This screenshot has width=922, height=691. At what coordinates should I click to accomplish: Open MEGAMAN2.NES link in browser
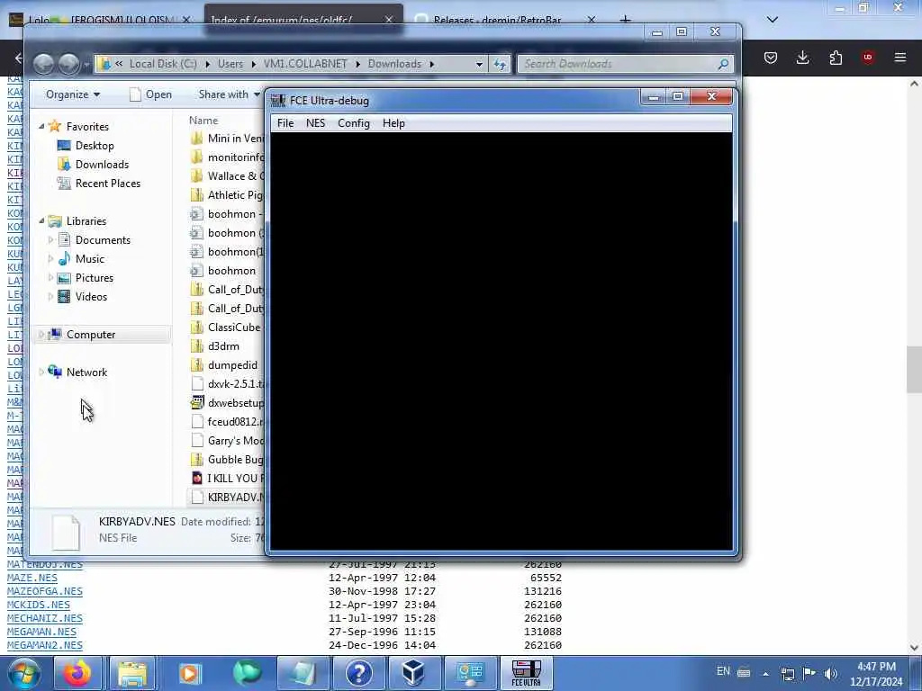point(45,645)
